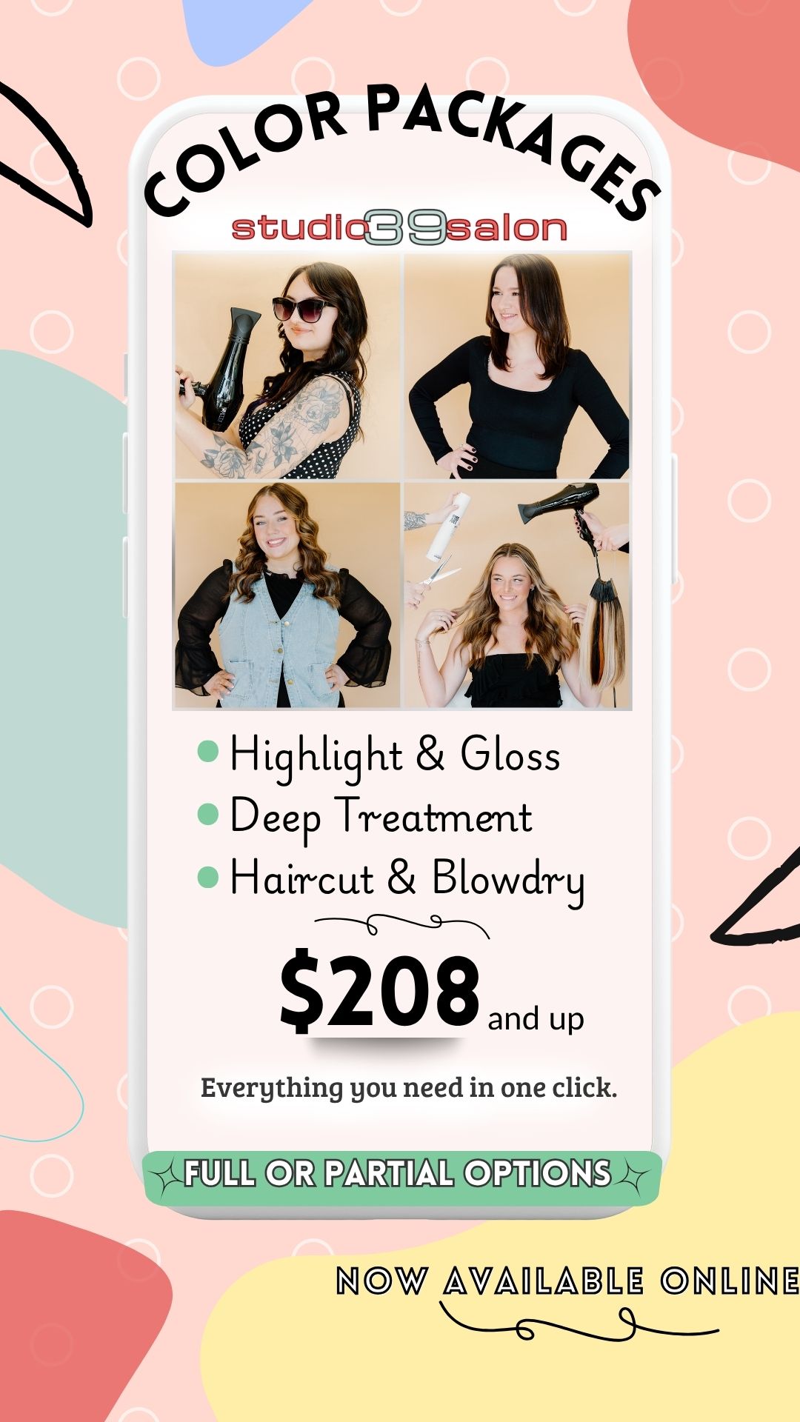Select the Deep Treatment text
The height and width of the screenshot is (1422, 800).
point(381,819)
